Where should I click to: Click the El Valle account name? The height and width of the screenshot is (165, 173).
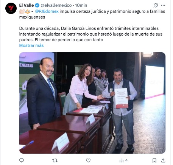pos(26,5)
